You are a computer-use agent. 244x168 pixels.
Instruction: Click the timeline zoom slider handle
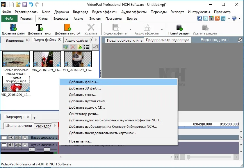188,157
